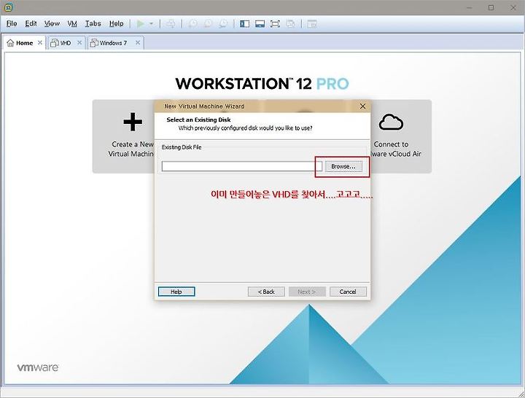Screen dimensions: 525x398
Task: Enter full screen mode icon
Action: coord(275,24)
